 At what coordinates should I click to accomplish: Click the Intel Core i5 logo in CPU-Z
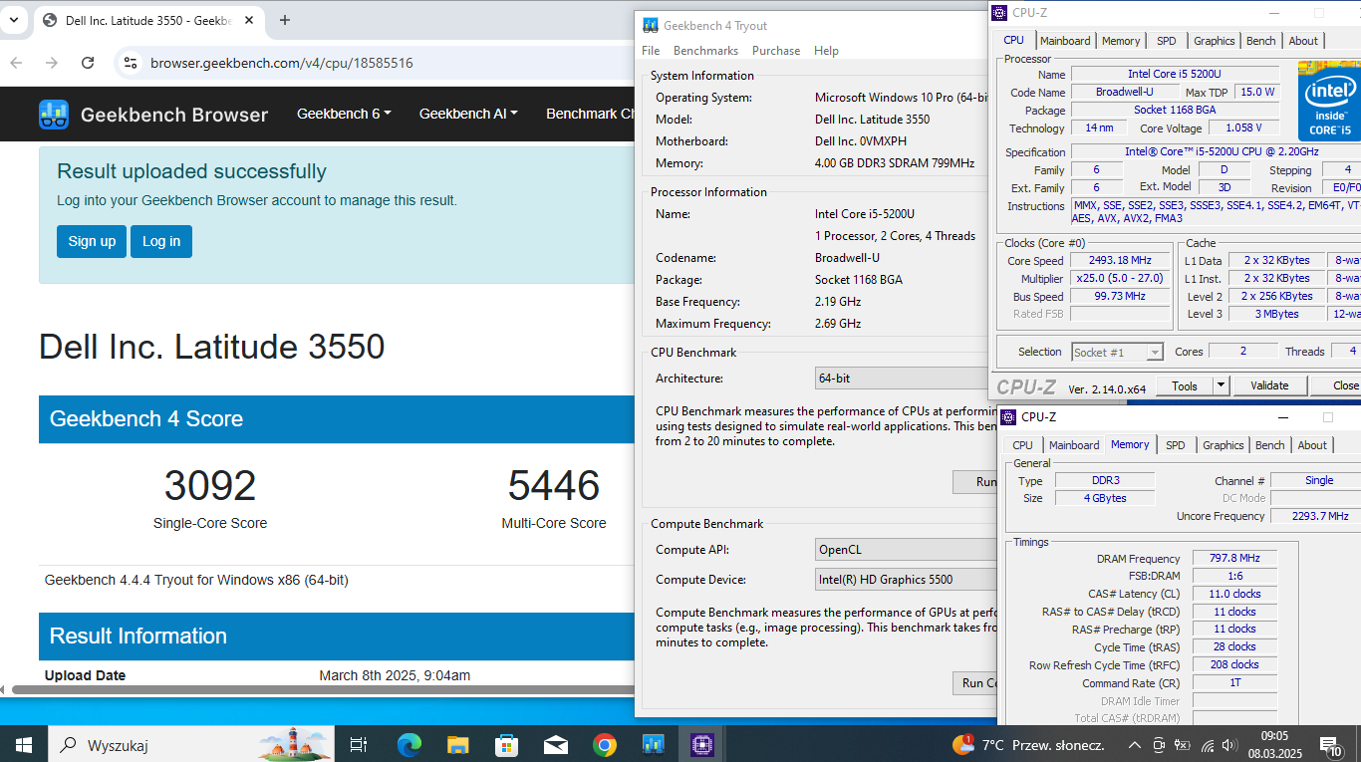pos(1329,101)
